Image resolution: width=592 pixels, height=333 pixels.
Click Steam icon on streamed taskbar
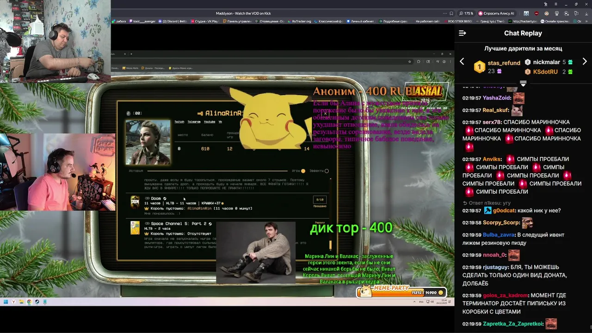[37, 302]
